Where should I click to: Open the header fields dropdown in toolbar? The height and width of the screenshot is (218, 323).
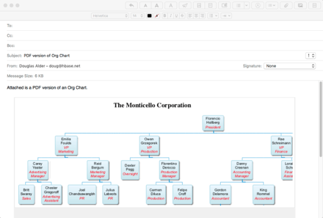(x=272, y=6)
